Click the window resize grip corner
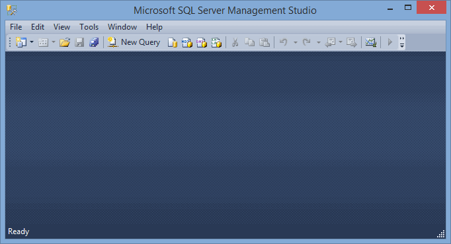The width and height of the screenshot is (451, 244). point(440,234)
